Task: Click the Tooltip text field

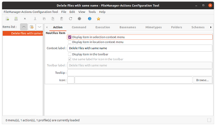Action: click(140, 73)
